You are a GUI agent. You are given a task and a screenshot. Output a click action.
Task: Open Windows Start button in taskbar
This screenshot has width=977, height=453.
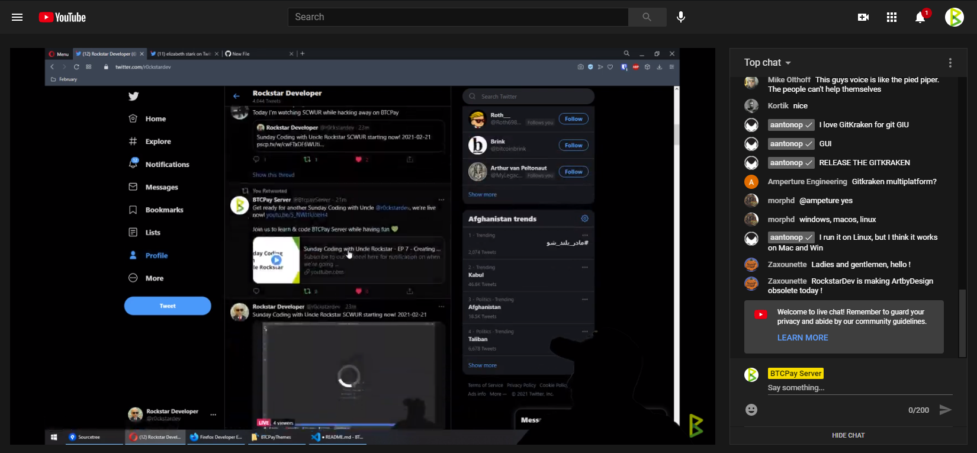[x=54, y=437]
